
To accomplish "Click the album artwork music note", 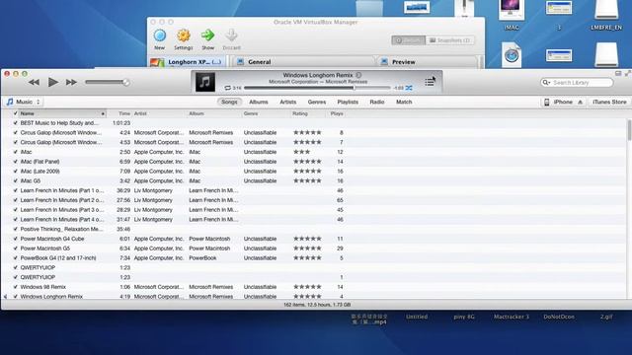I will tap(205, 82).
